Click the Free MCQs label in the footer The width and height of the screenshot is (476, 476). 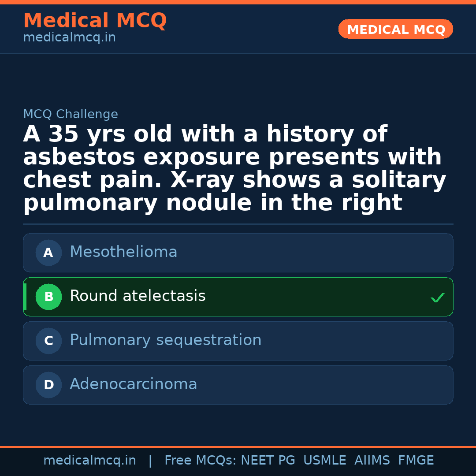point(201,461)
